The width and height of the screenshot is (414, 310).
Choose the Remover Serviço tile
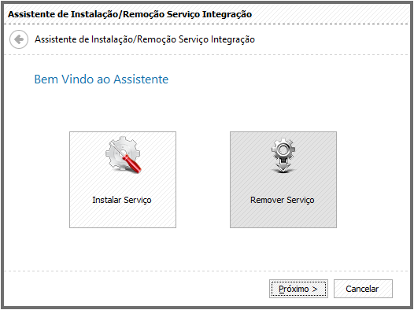tap(283, 179)
